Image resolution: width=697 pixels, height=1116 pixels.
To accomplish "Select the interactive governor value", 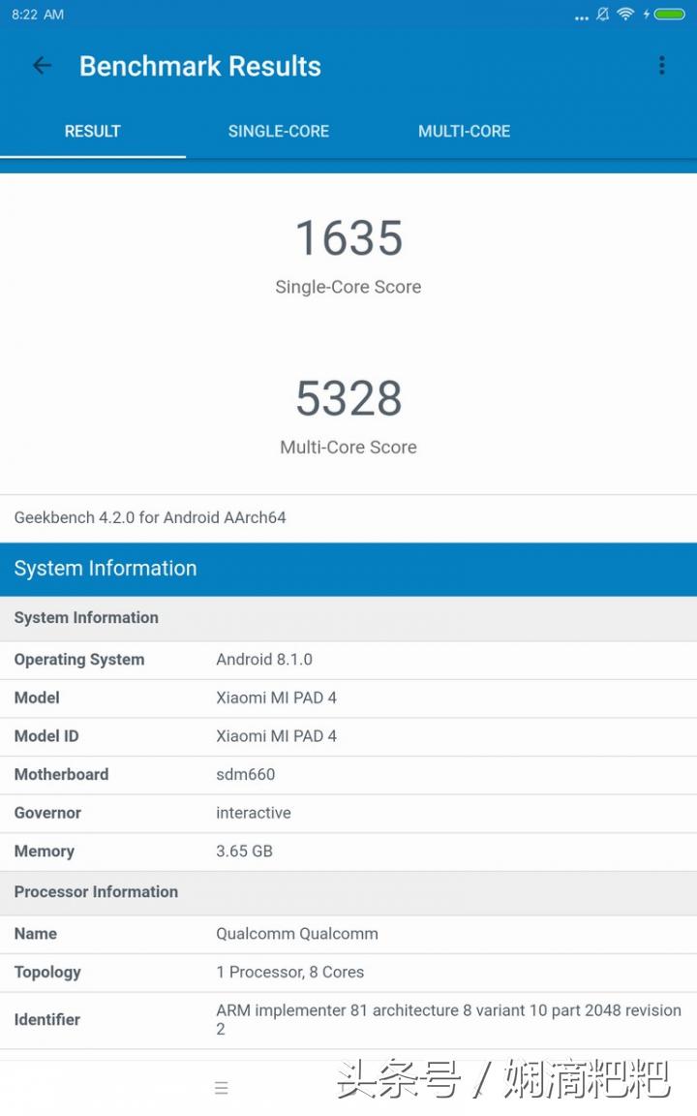I will click(254, 813).
